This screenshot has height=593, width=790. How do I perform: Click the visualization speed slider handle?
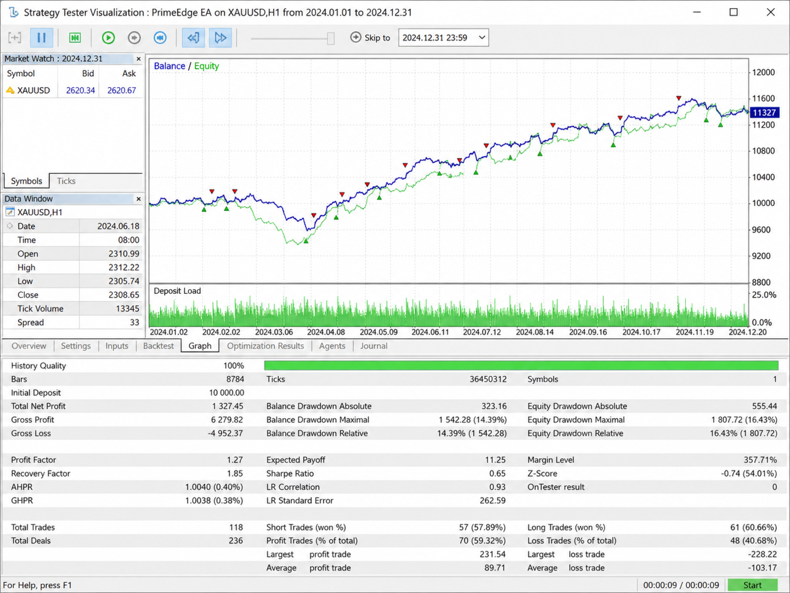tap(331, 38)
